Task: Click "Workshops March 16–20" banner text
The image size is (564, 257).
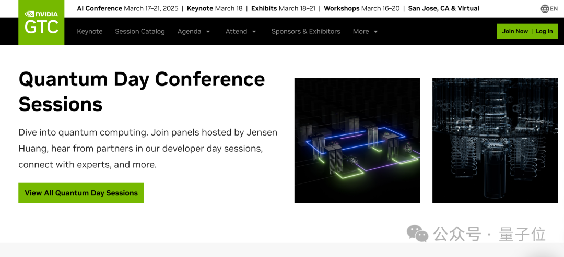Action: point(362,8)
